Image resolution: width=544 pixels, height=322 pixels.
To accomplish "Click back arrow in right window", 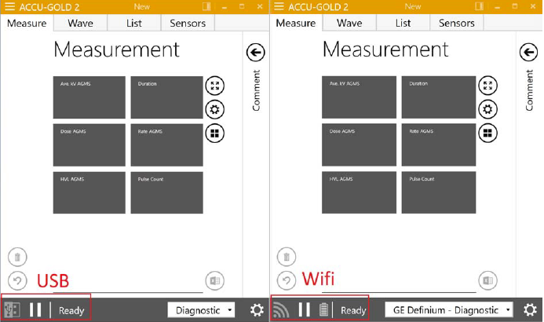I will point(528,53).
